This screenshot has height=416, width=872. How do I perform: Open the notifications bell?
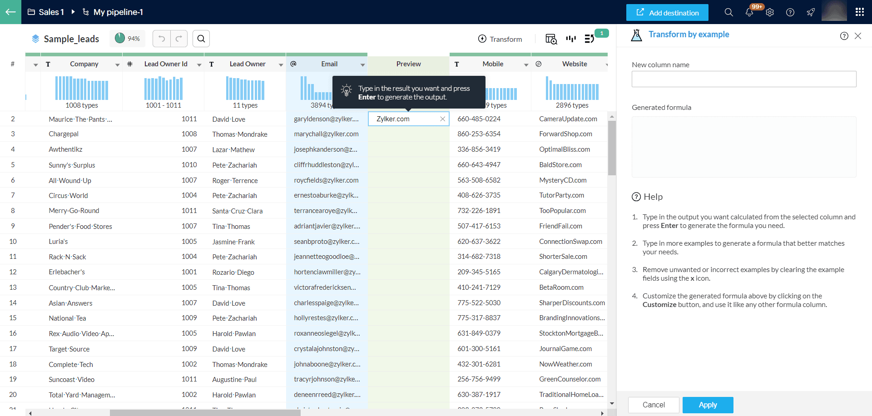(x=749, y=12)
